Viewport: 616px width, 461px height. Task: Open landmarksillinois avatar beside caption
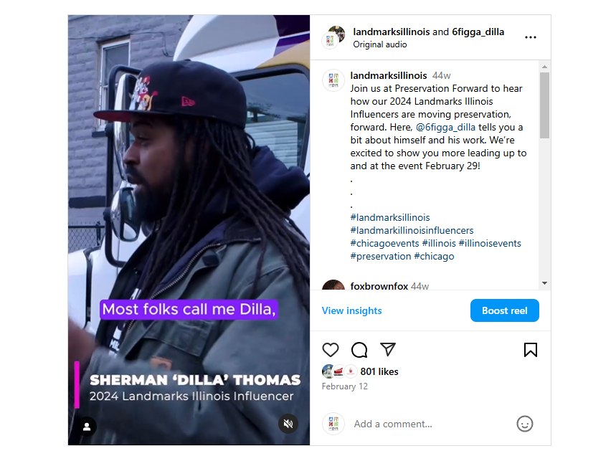click(333, 80)
